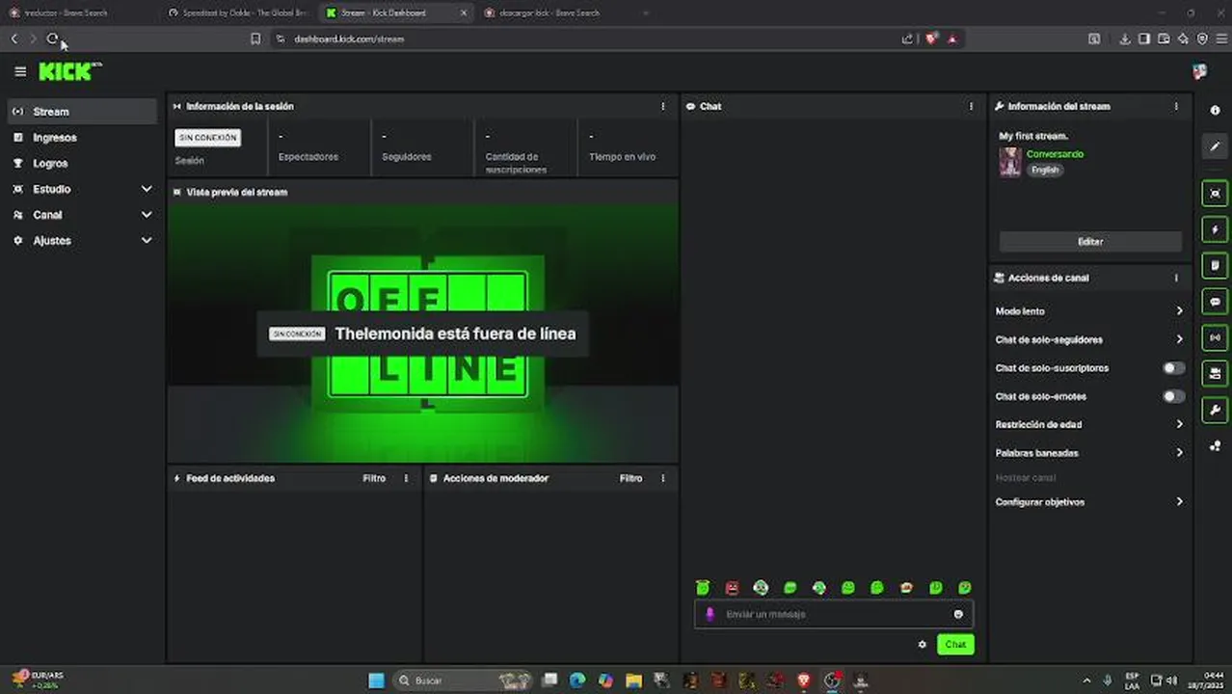The height and width of the screenshot is (694, 1232).
Task: Click the Enviar un mensaje input field
Action: click(x=833, y=614)
